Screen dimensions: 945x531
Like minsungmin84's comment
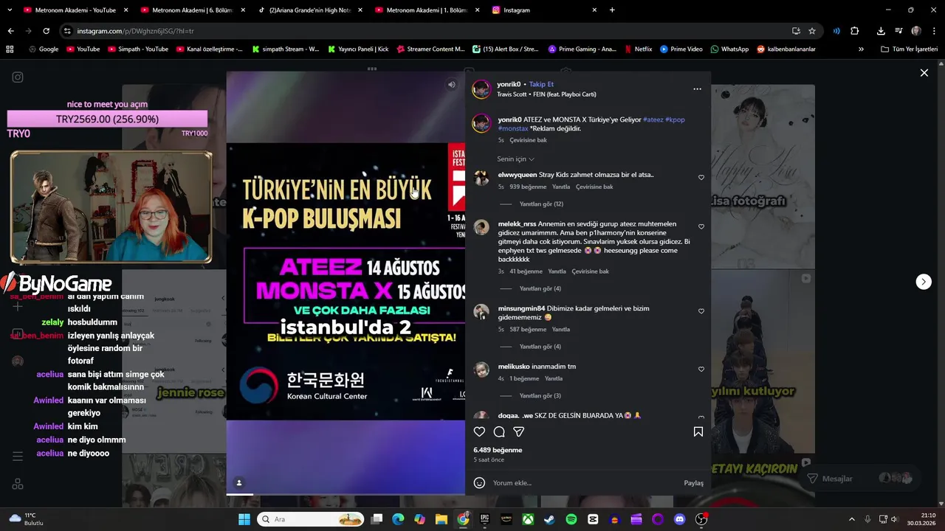pos(701,311)
